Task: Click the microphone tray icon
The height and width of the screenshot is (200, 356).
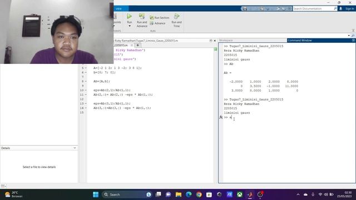Action: pyautogui.click(x=313, y=194)
